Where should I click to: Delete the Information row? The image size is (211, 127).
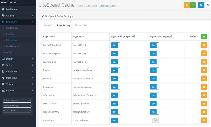204,95
